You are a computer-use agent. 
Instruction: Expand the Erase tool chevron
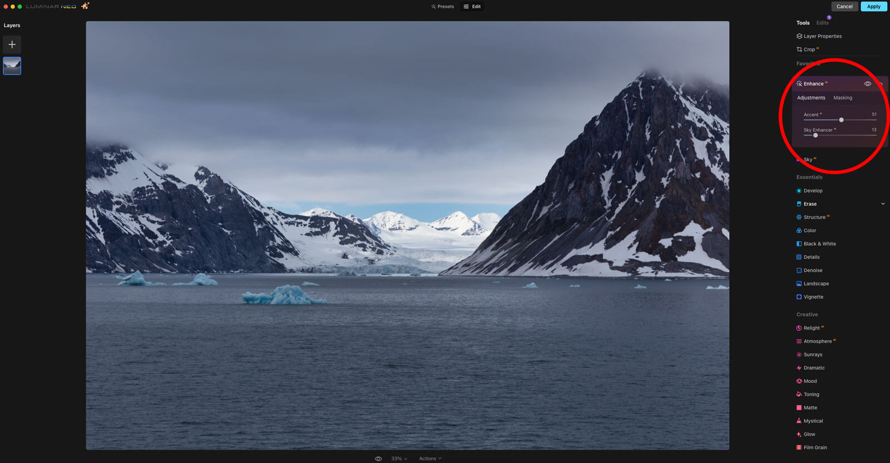tap(883, 204)
